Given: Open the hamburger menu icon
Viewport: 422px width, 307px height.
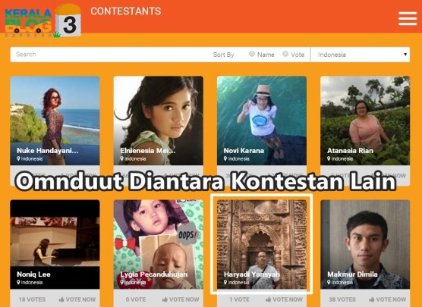Looking at the screenshot, I should click(408, 18).
